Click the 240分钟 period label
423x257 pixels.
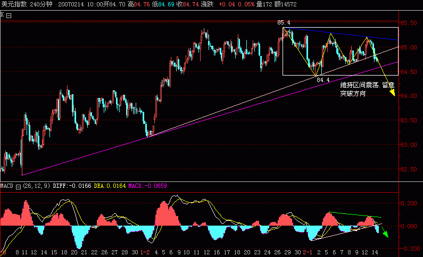click(42, 4)
